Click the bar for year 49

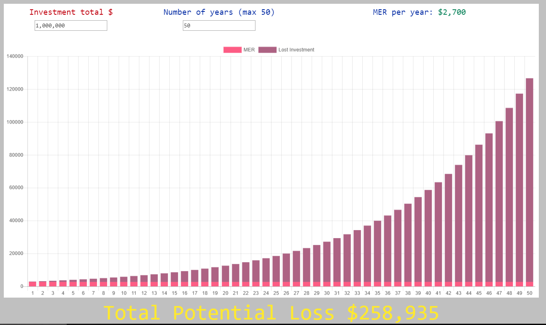coord(519,190)
